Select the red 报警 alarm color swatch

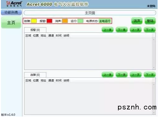(49, 21)
